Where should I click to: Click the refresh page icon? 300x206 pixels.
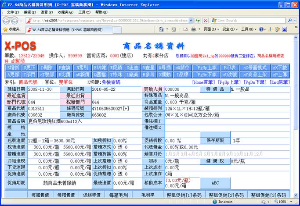[x=198, y=21]
